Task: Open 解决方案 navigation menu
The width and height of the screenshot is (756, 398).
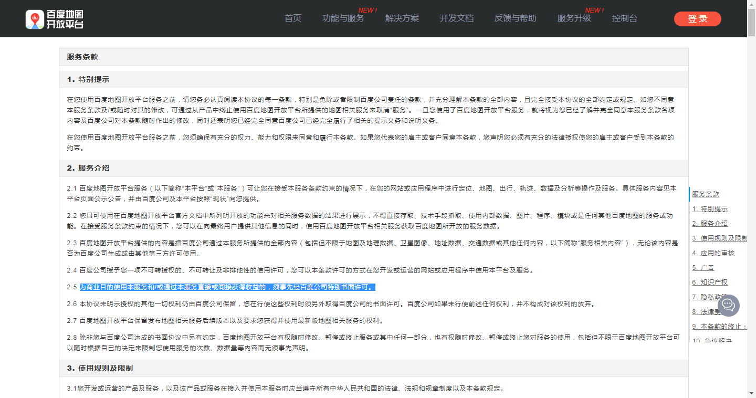Action: tap(402, 18)
